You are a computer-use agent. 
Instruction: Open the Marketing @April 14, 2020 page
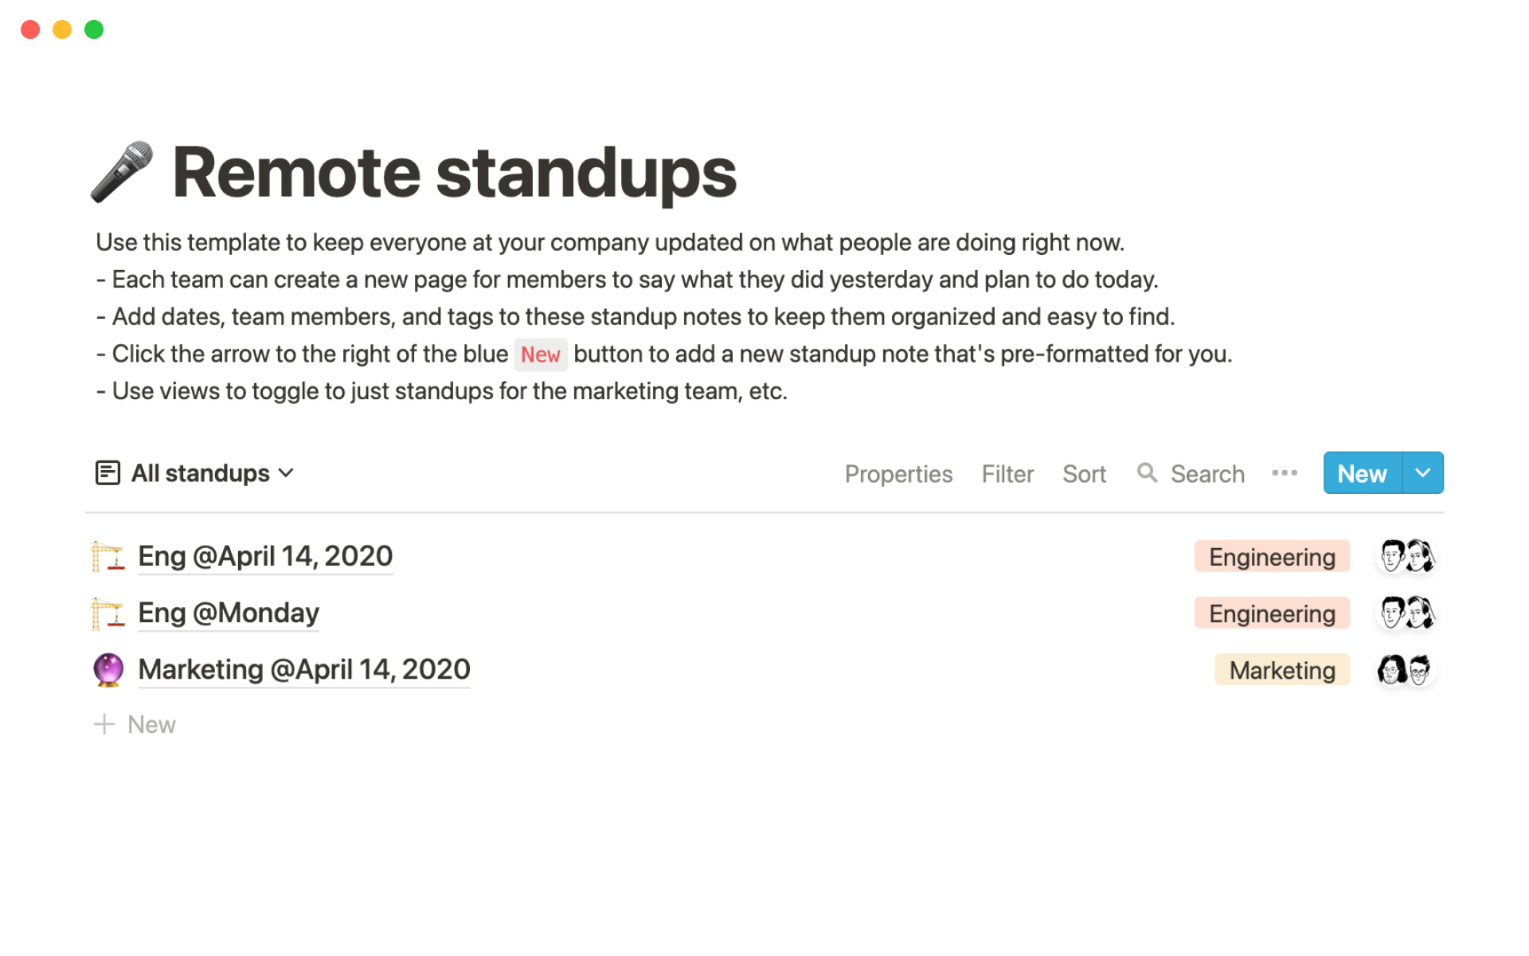(x=304, y=670)
